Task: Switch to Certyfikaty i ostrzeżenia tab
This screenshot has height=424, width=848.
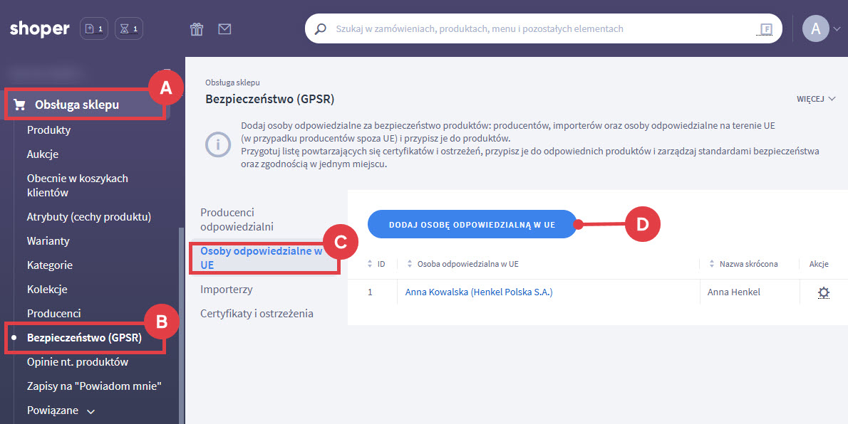Action: [257, 314]
